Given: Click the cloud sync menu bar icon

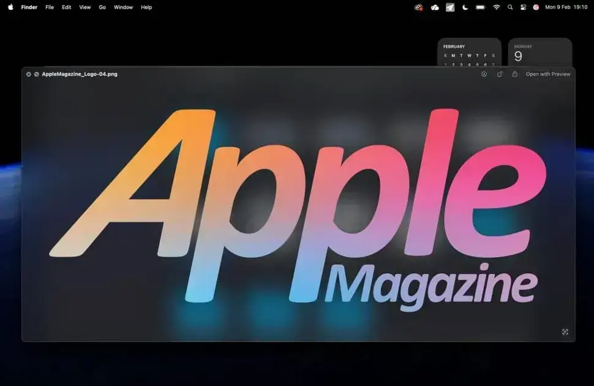Looking at the screenshot, I should click(x=435, y=7).
